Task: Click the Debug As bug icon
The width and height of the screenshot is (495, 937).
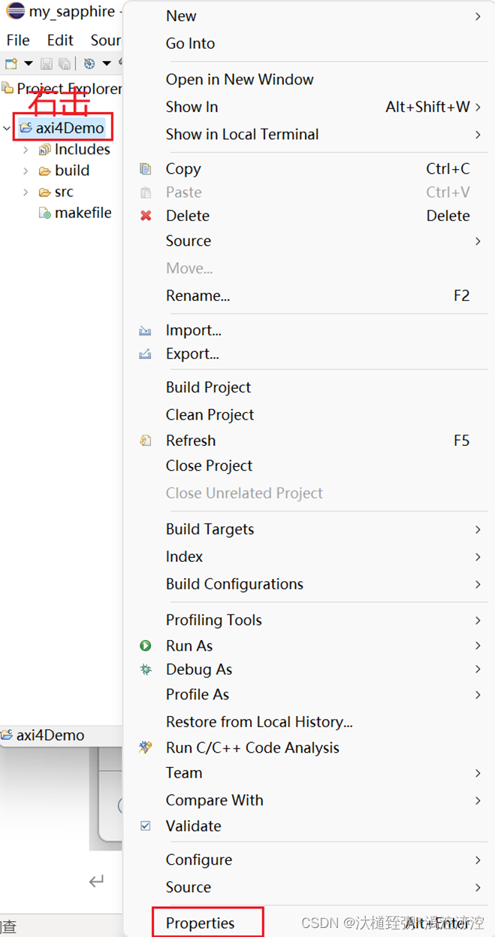Action: coord(146,669)
